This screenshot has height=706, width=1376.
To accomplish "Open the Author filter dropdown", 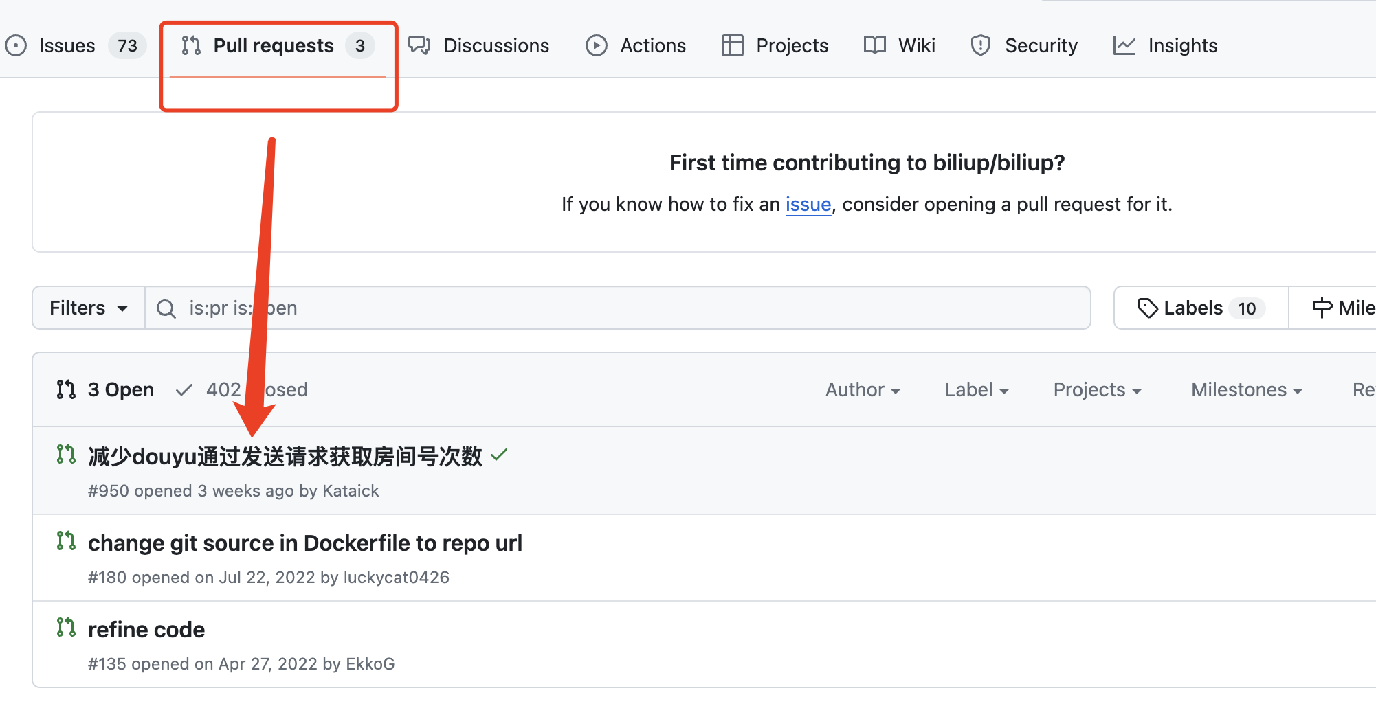I will [863, 389].
